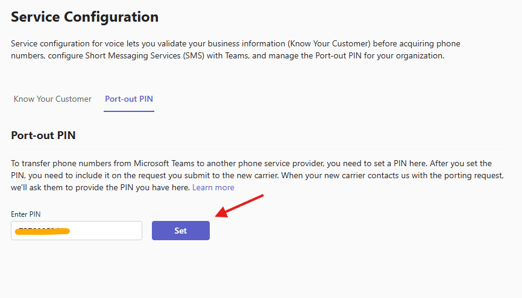Open the Learn more link

[213, 188]
